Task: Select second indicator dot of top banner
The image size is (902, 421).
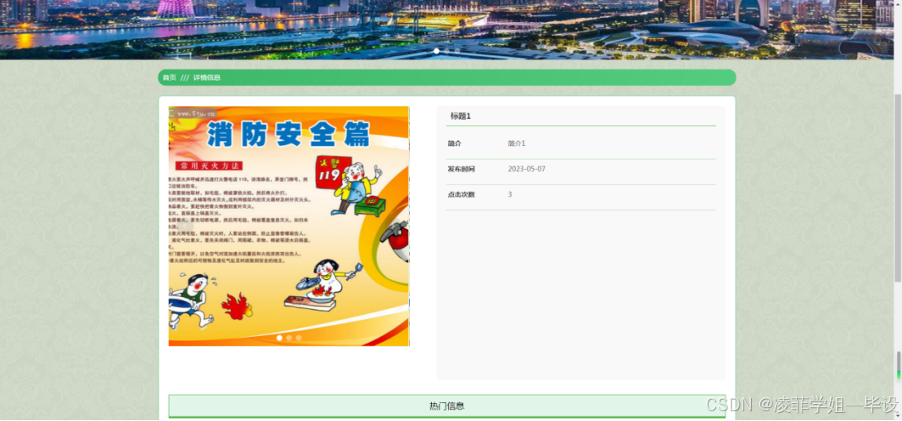Action: 447,51
